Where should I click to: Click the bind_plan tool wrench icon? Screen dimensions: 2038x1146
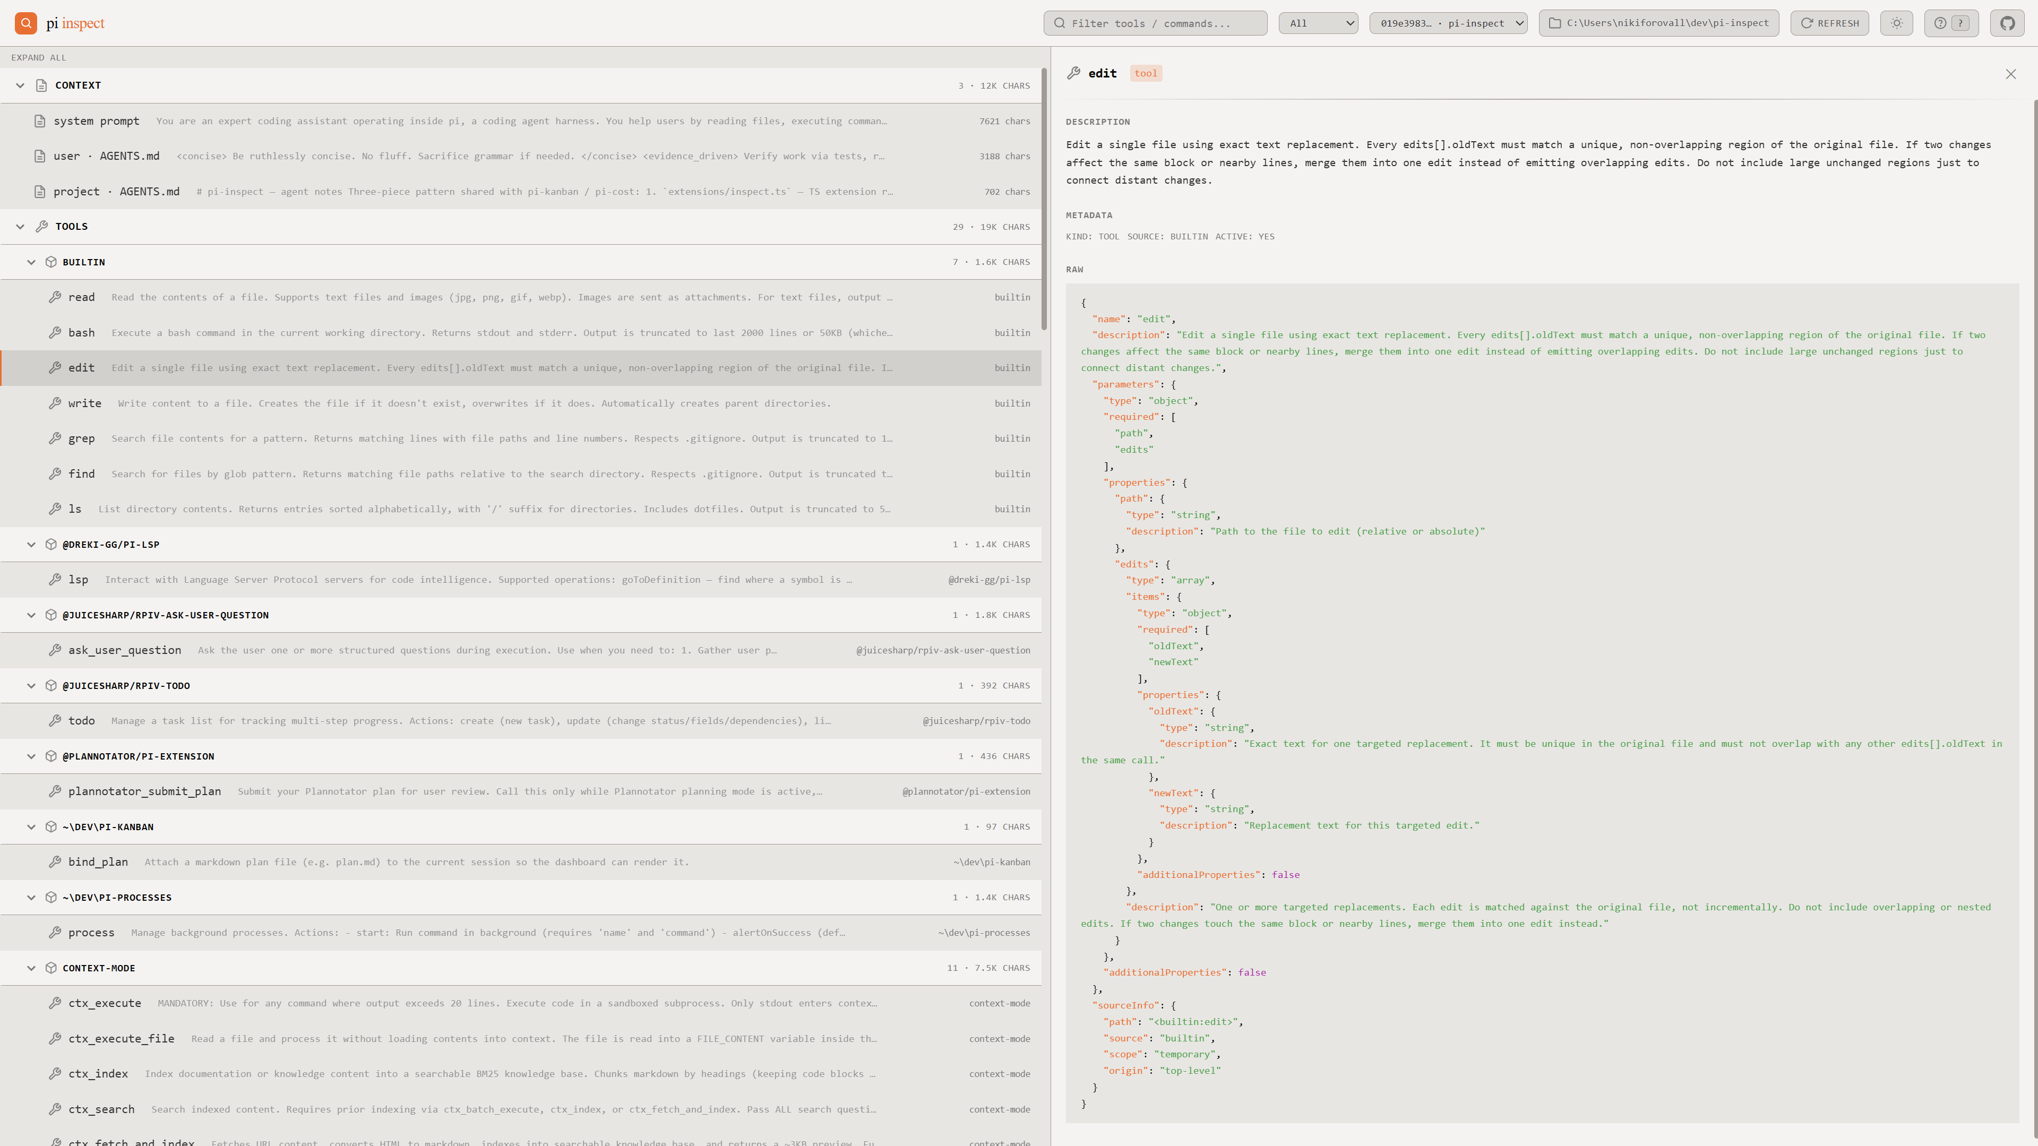click(55, 862)
